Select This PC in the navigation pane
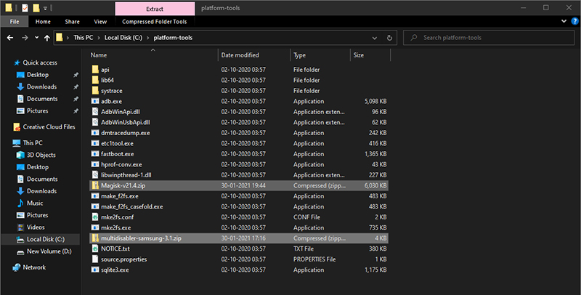 point(33,142)
